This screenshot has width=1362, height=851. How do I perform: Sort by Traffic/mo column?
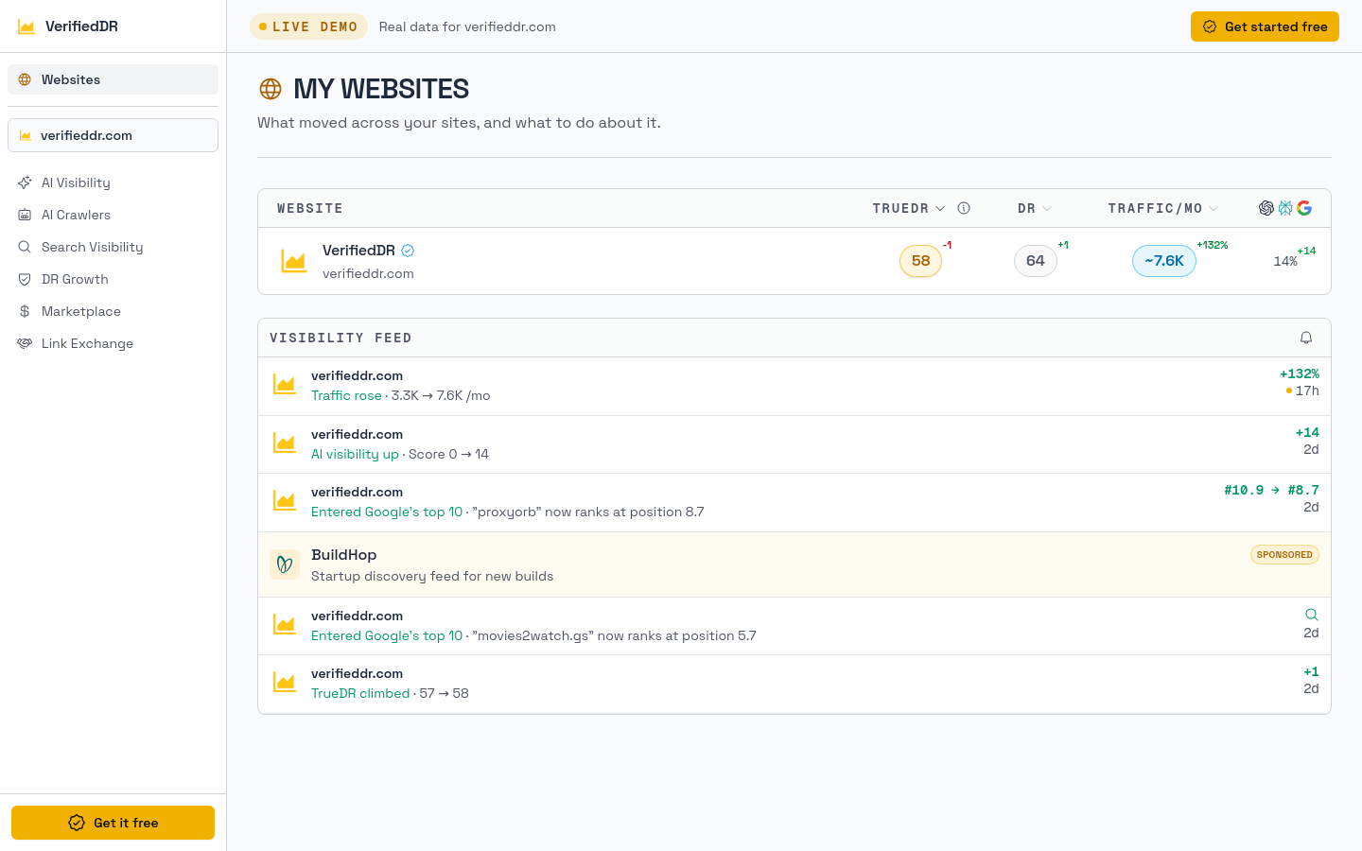[x=1163, y=208]
